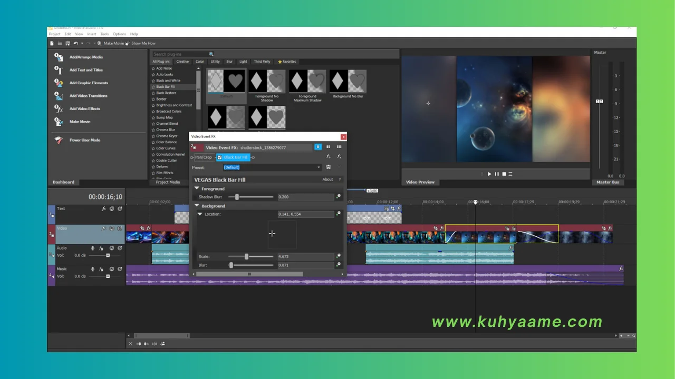Open the Undo history dropdown arrow
Viewport: 675px width, 379px height.
point(81,43)
